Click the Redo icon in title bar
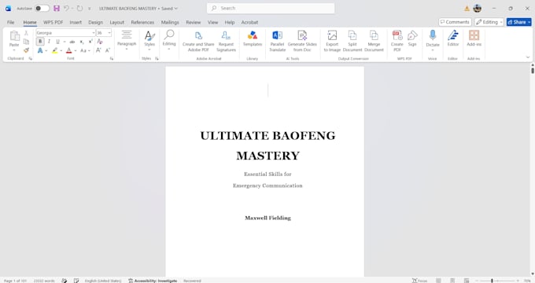This screenshot has height=283, width=535. (x=79, y=8)
